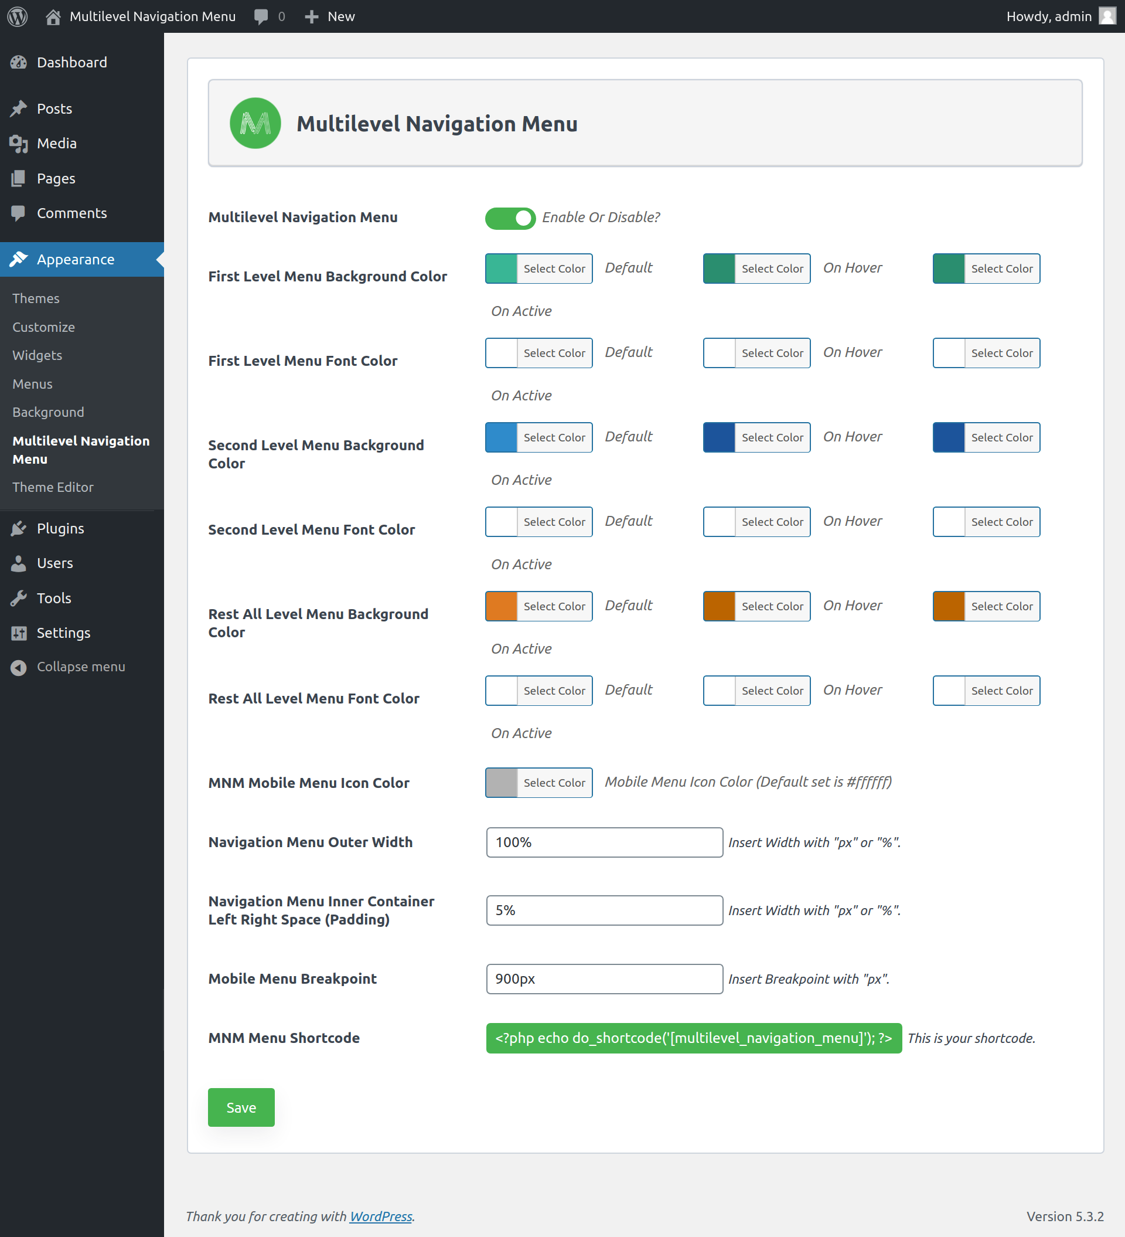Click the gray Mobile Menu Icon color swatch
1125x1237 pixels.
coord(501,783)
